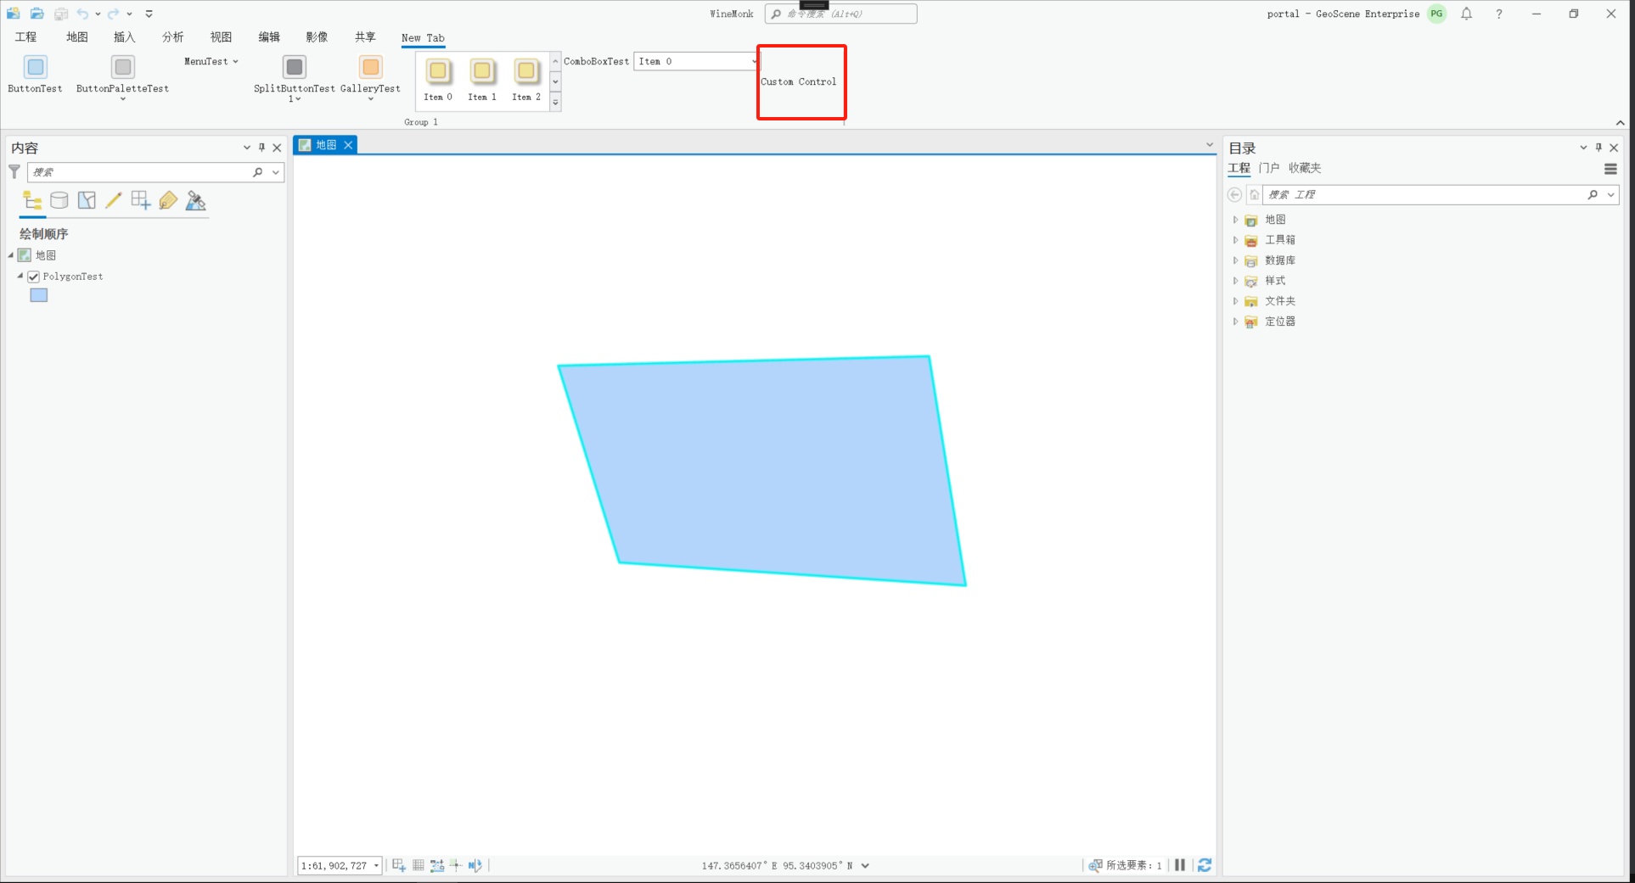Select List By Data Source icon
The height and width of the screenshot is (883, 1635).
[x=59, y=201]
